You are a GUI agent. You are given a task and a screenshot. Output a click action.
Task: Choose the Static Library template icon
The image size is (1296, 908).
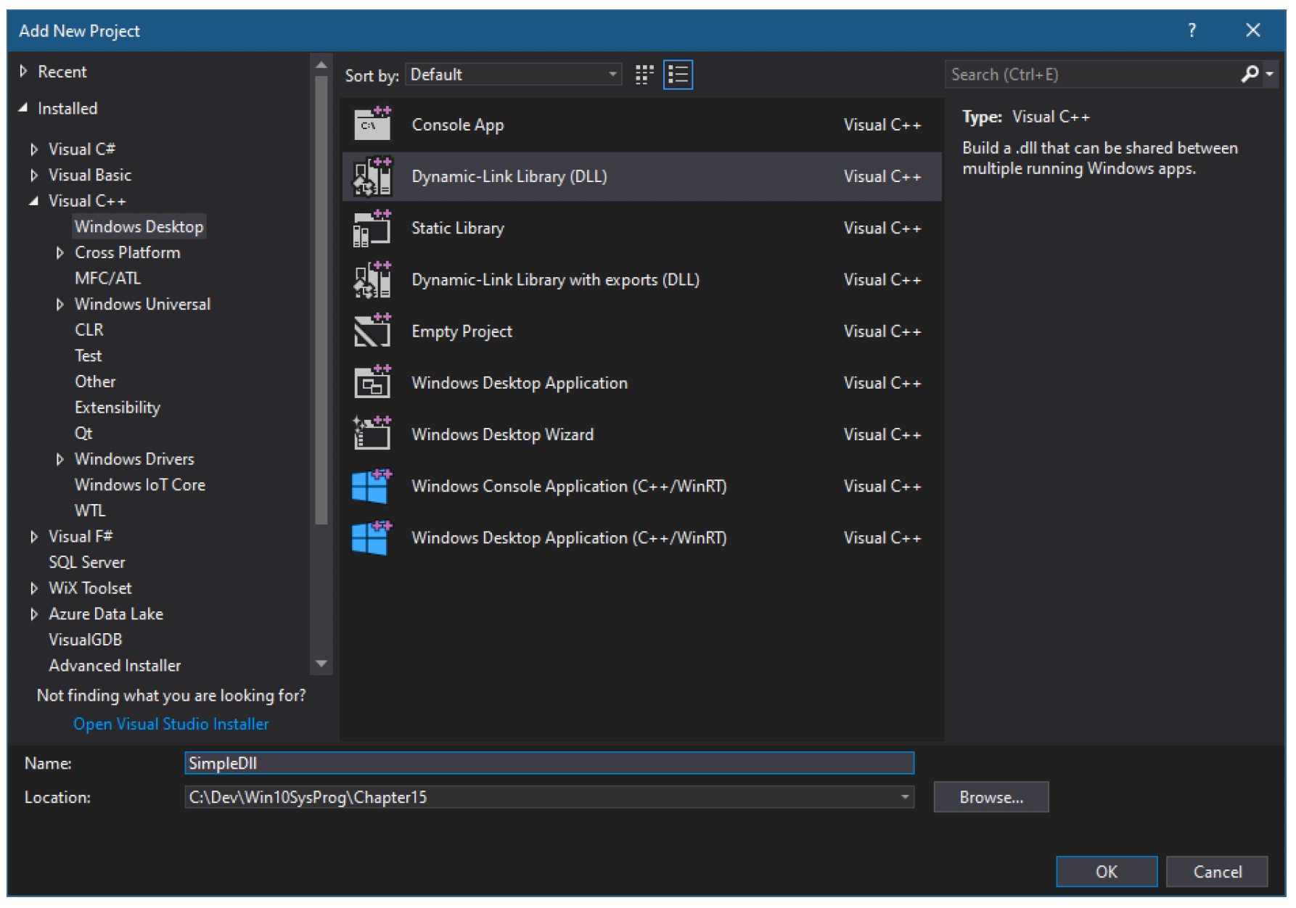click(x=372, y=228)
